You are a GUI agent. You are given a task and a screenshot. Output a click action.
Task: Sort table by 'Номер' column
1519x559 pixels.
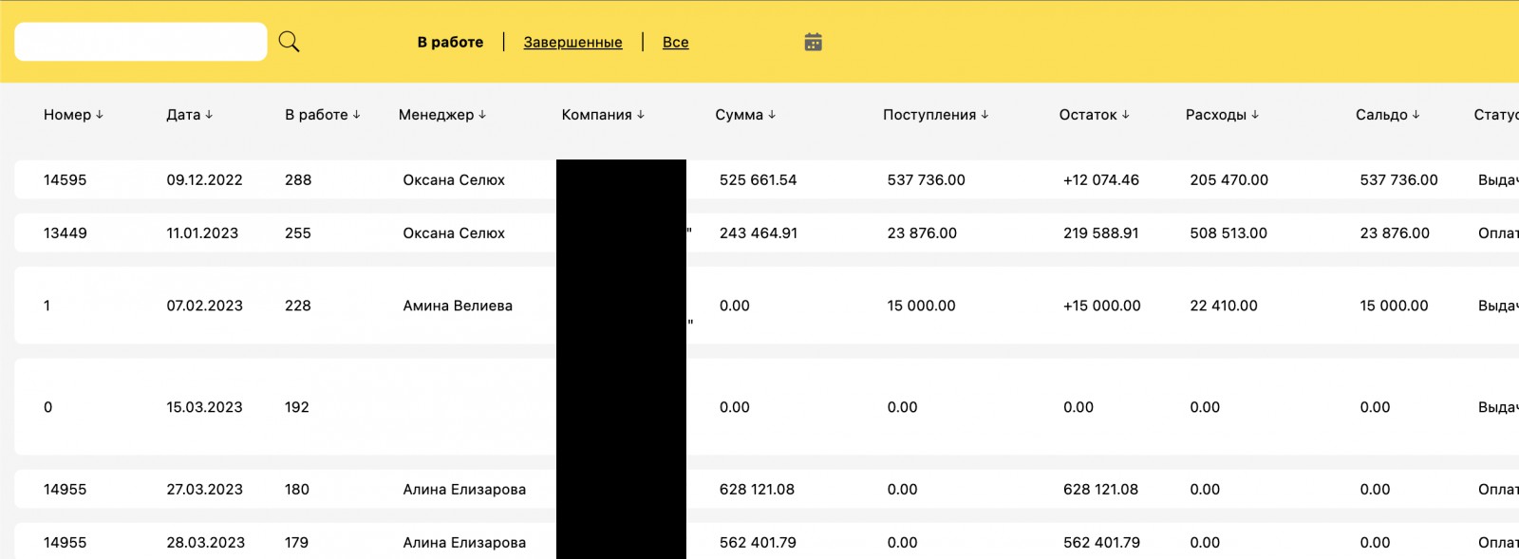click(73, 115)
